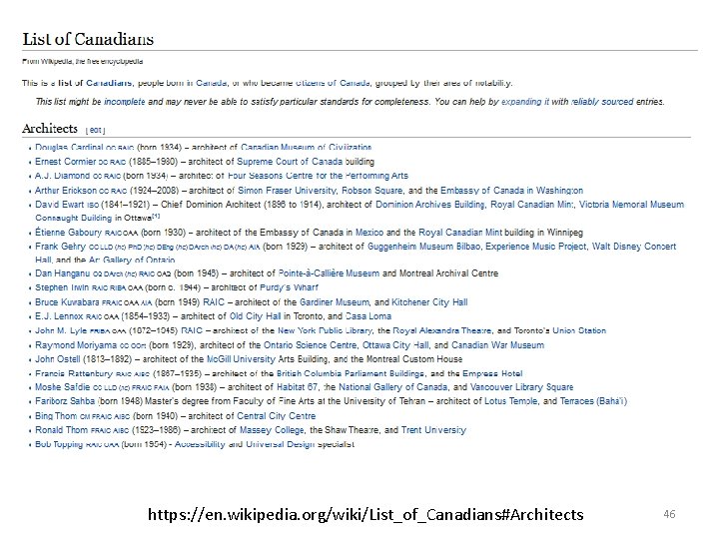Open the Lotus Temple link

[x=511, y=401]
